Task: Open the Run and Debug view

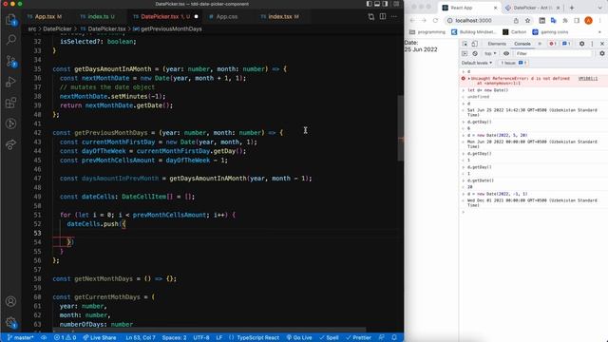Action: [x=10, y=82]
